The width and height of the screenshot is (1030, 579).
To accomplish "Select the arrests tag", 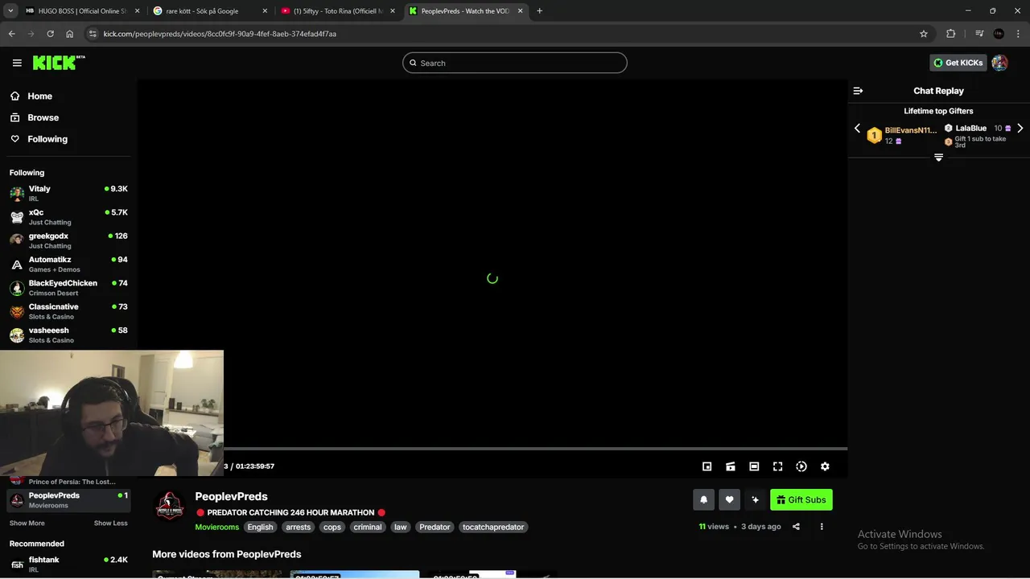I will [298, 527].
